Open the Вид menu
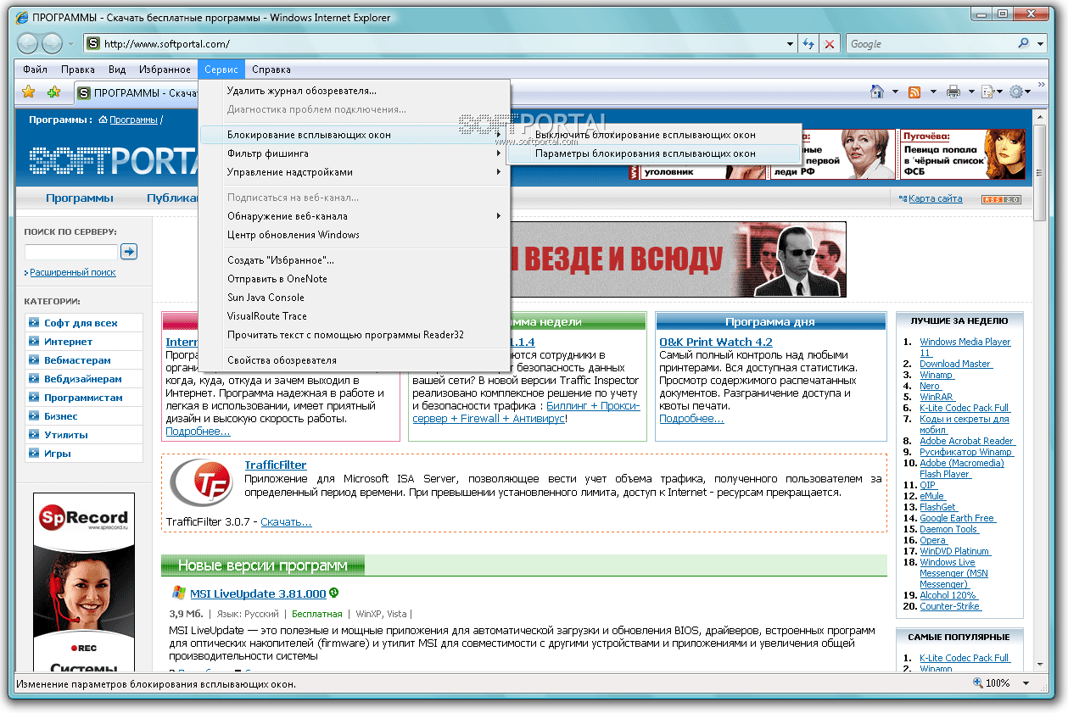The image size is (1068, 713). (x=117, y=70)
